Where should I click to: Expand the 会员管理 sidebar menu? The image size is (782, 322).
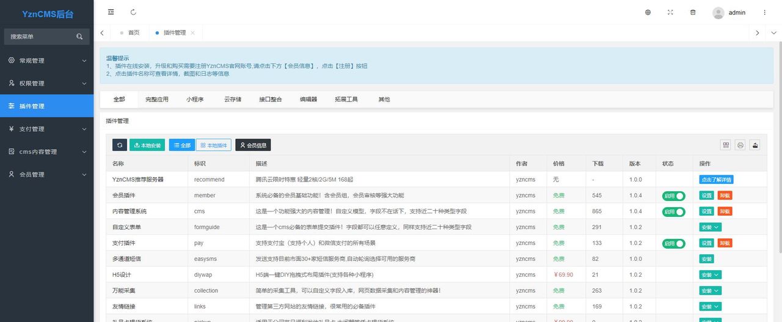(85, 174)
